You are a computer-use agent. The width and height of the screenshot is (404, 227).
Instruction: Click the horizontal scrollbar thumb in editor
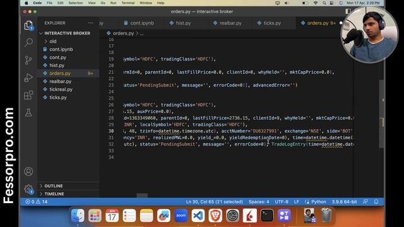click(142, 195)
